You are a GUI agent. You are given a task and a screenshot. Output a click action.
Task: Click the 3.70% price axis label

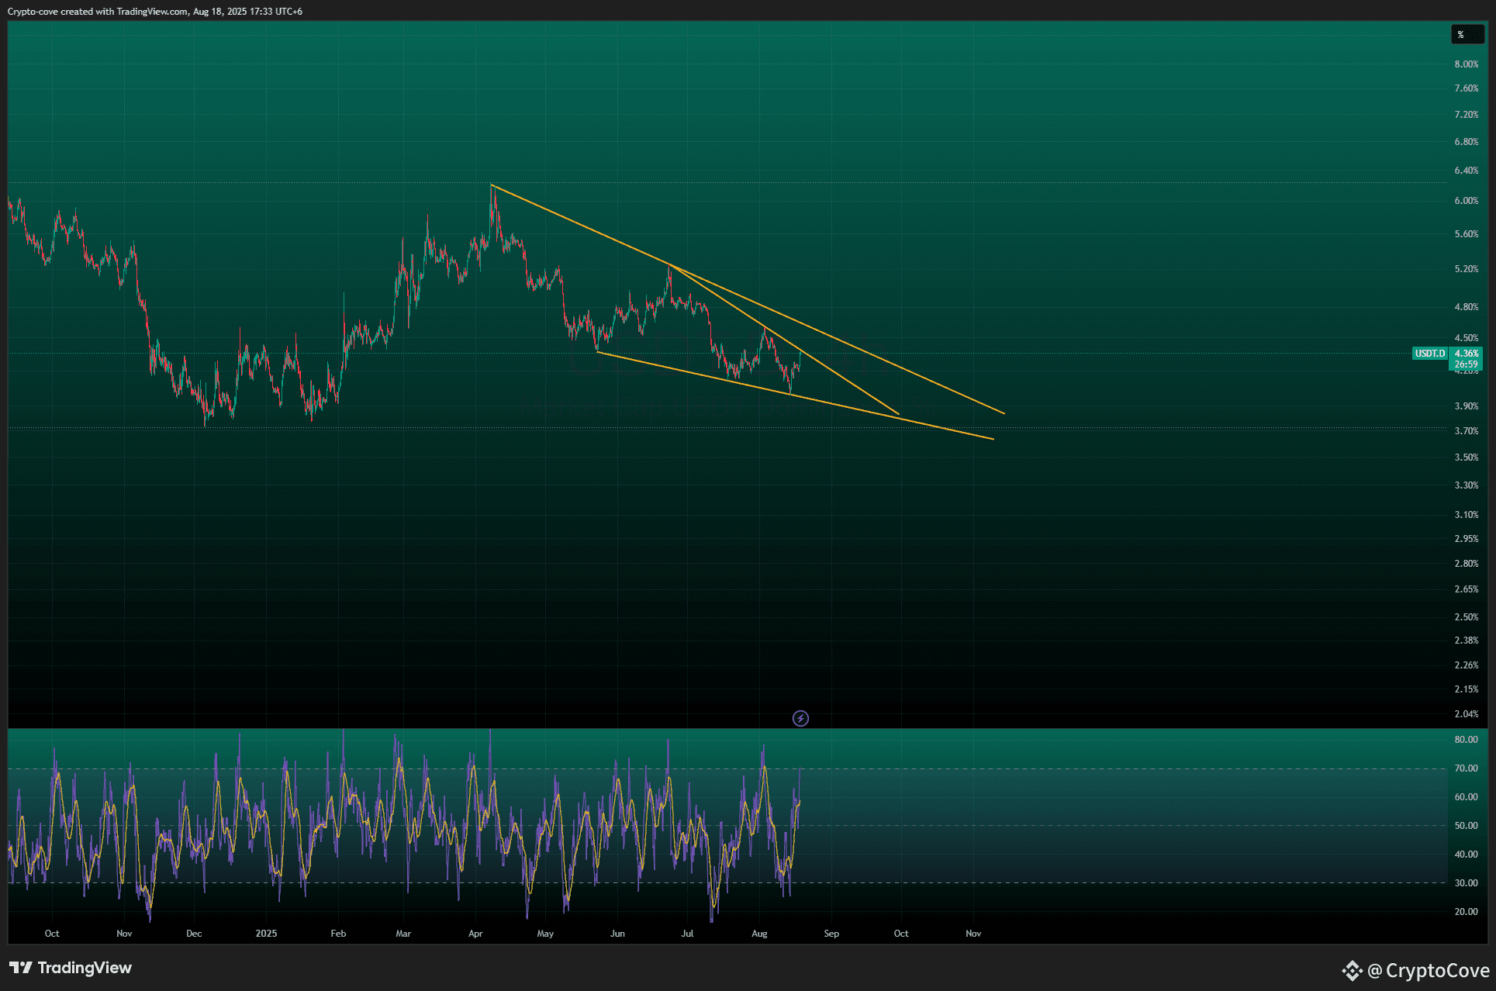click(x=1466, y=431)
